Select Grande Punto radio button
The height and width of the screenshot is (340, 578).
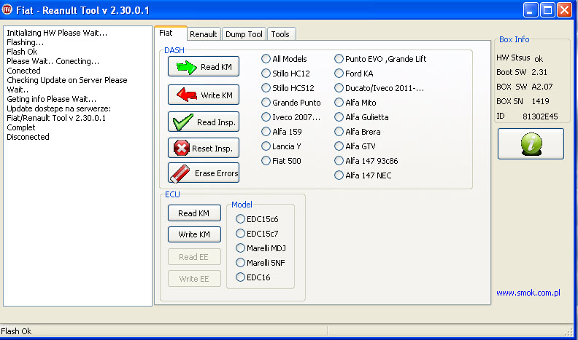291,103
